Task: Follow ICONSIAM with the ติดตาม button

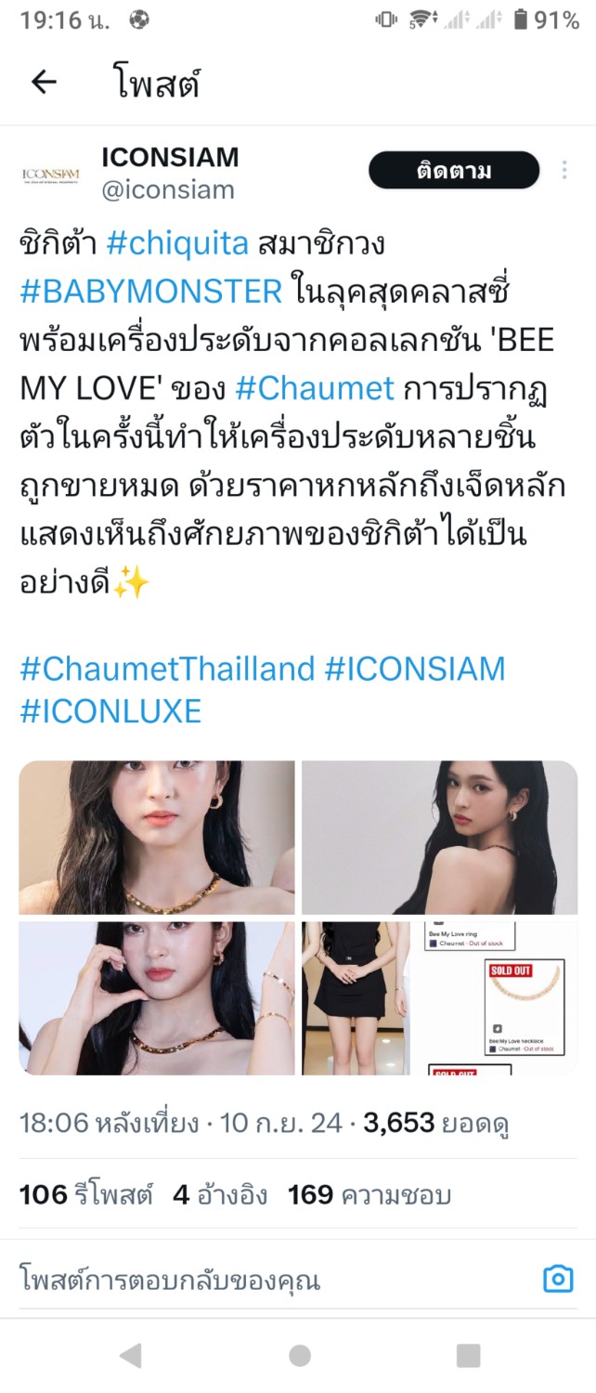Action: pyautogui.click(x=454, y=171)
